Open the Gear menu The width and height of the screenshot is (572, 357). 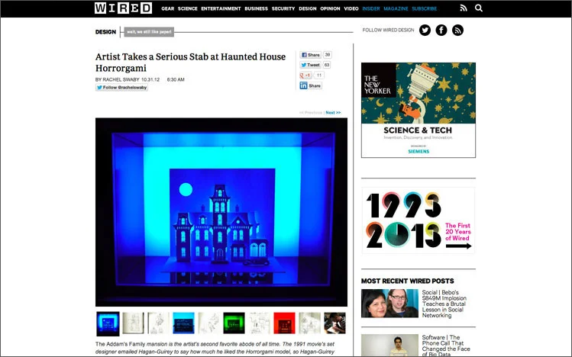pos(167,8)
